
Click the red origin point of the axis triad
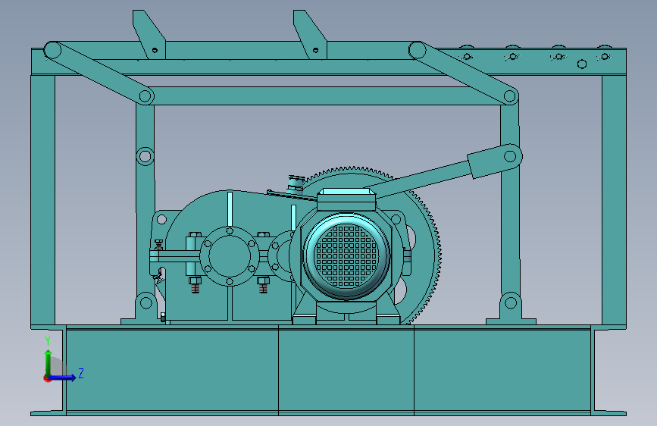(47, 378)
